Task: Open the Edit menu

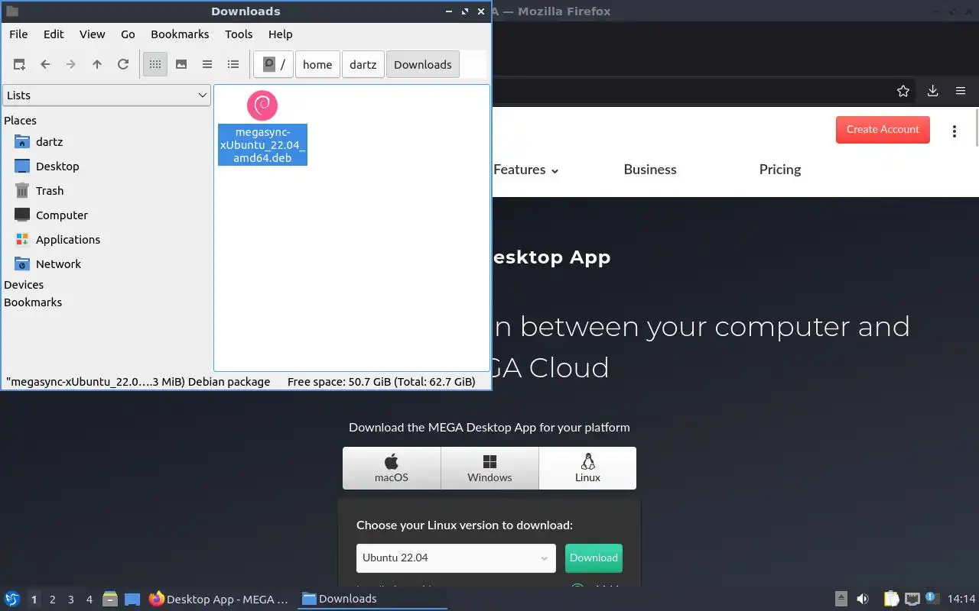Action: 54,34
